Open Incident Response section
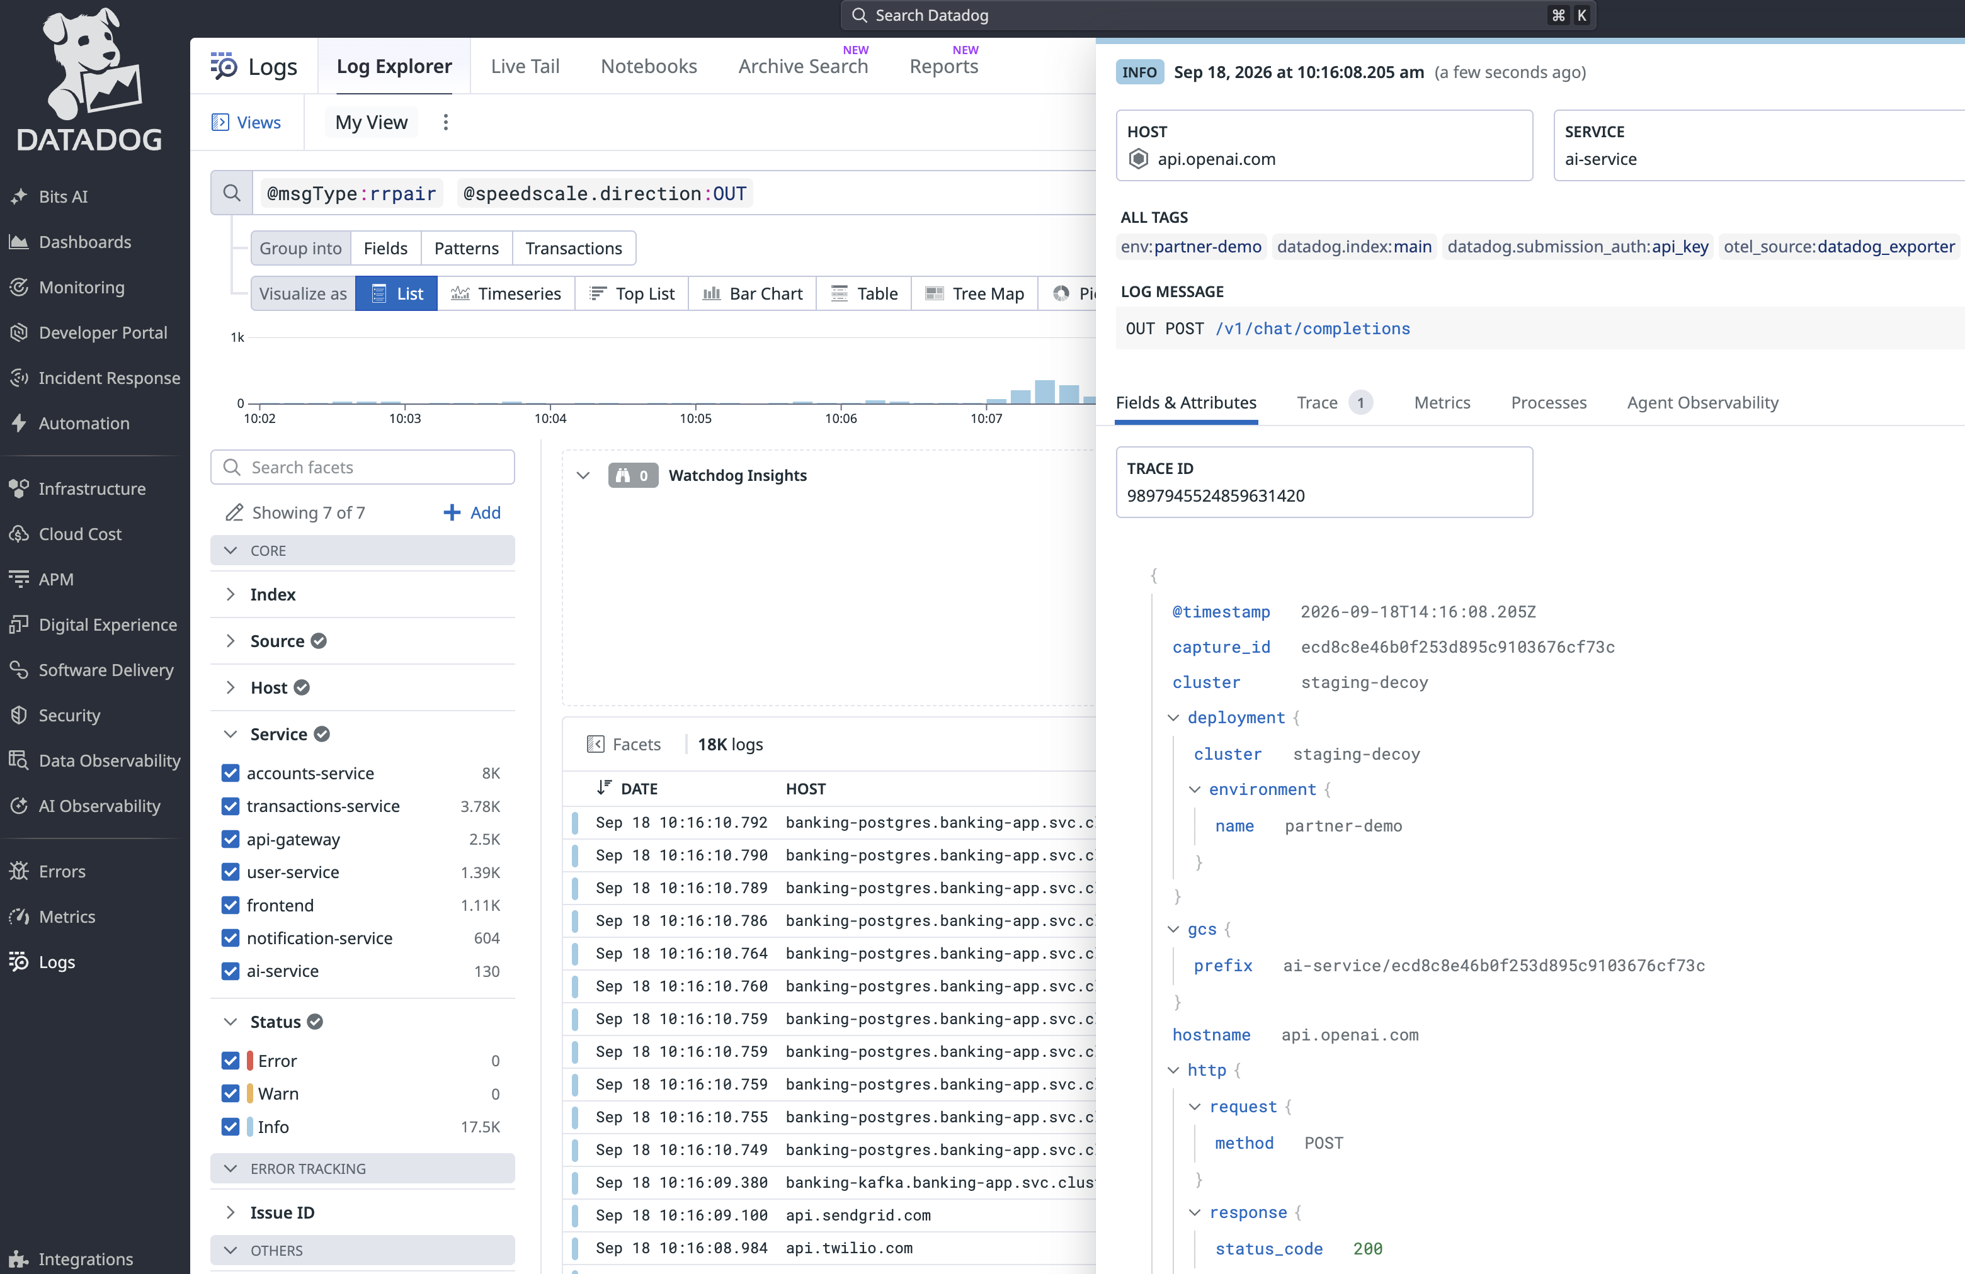The width and height of the screenshot is (1965, 1274). (x=95, y=378)
